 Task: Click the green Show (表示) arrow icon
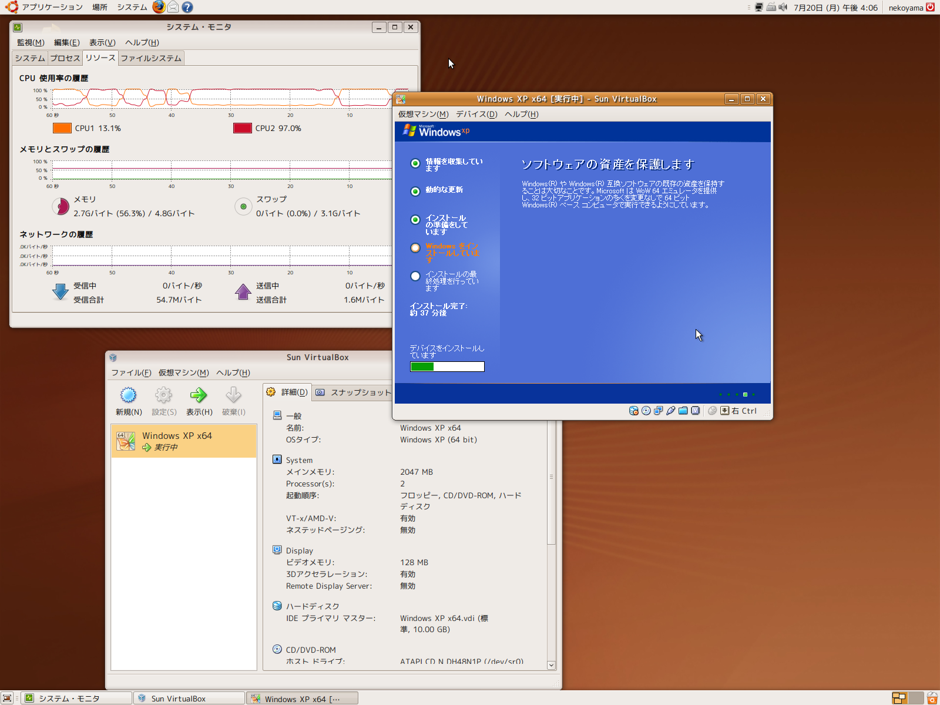199,395
